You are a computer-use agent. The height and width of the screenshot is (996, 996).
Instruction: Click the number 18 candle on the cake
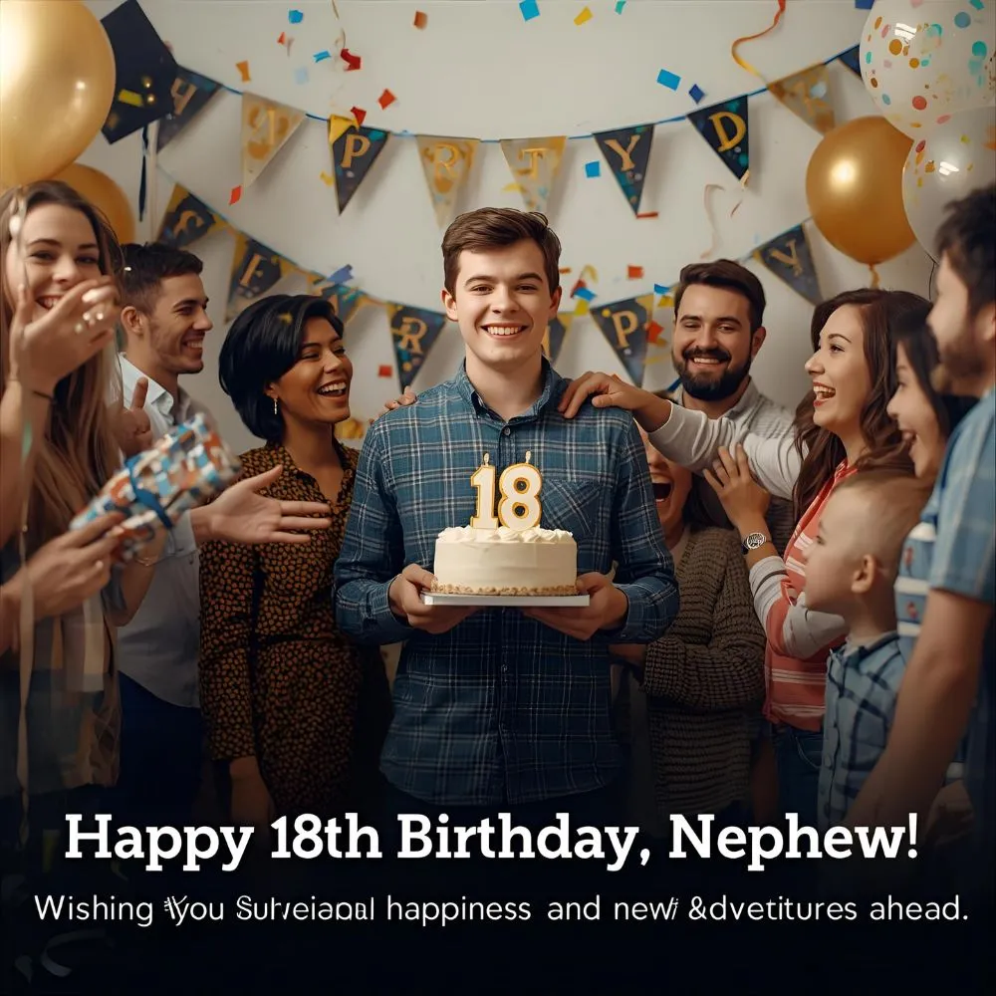[506, 491]
